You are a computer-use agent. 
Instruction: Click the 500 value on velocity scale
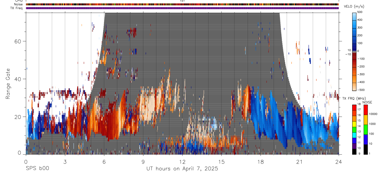click(x=360, y=12)
